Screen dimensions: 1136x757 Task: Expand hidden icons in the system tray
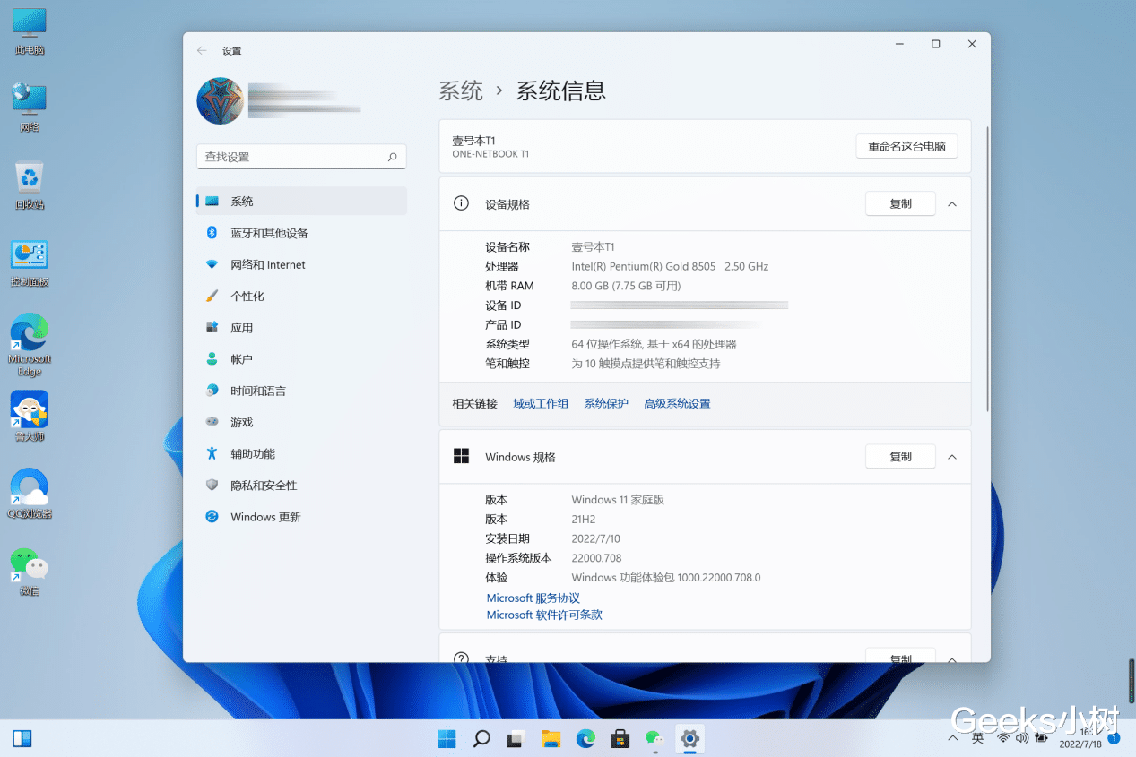[952, 737]
